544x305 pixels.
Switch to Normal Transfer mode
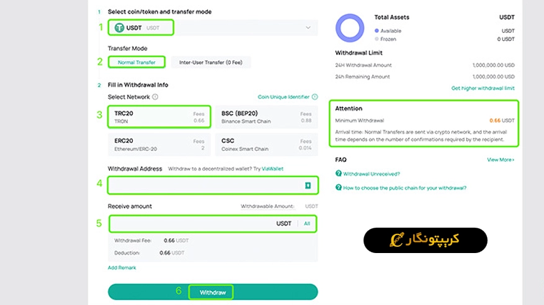(x=136, y=62)
